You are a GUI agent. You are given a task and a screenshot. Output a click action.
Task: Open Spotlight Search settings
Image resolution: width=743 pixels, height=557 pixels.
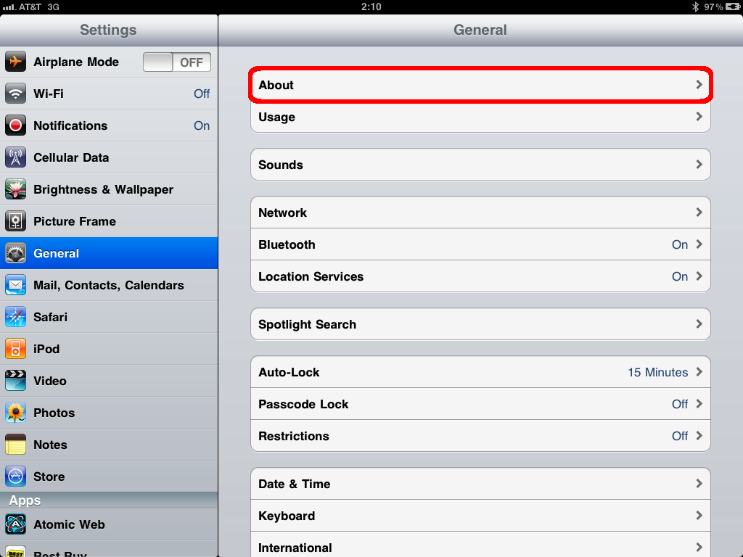pos(480,324)
